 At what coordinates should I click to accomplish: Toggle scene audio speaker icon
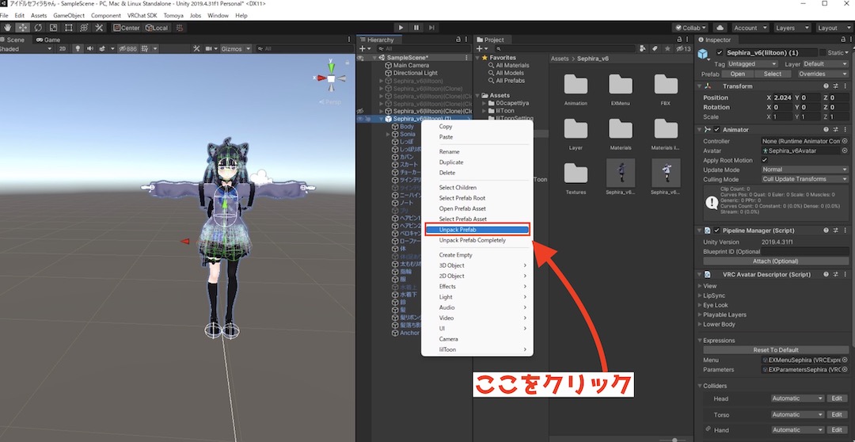click(90, 48)
